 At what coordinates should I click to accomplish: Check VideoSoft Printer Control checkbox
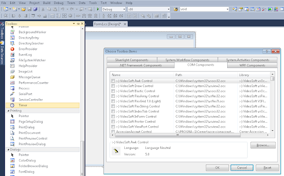(x=113, y=121)
